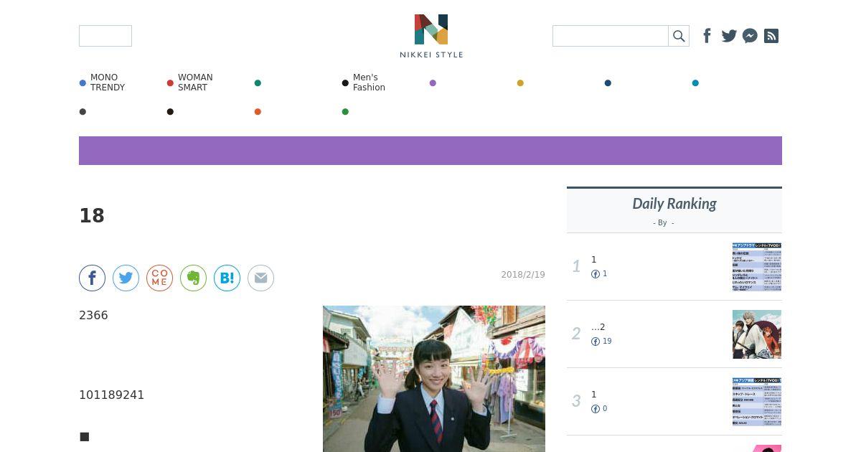Image resolution: width=861 pixels, height=452 pixels.
Task: Click the article headline starting with 18
Action: (92, 216)
